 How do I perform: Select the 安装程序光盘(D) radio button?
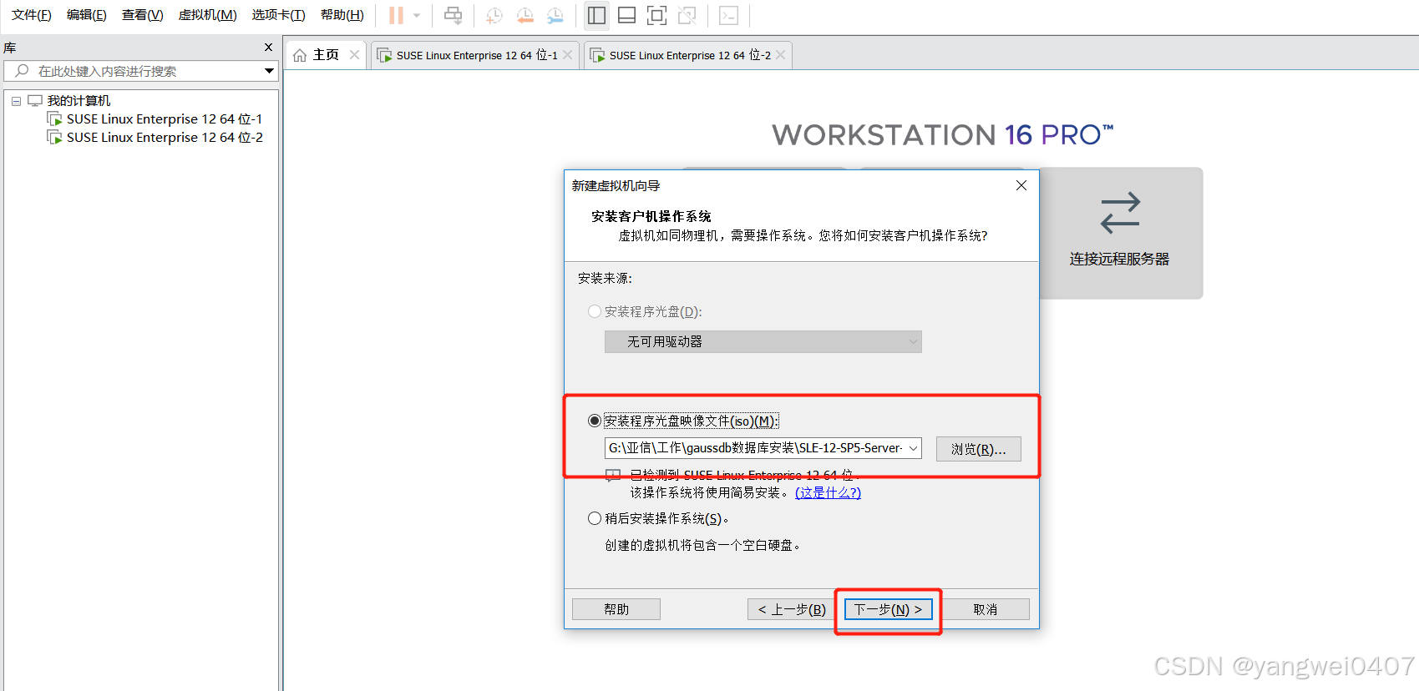click(x=595, y=311)
